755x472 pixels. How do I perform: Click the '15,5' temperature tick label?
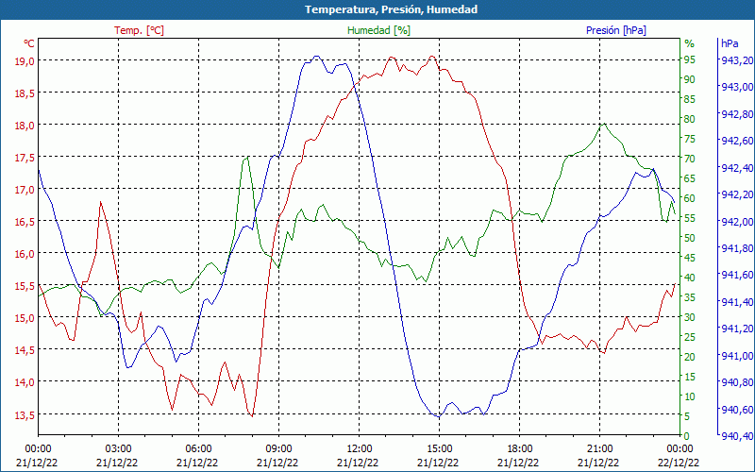(x=25, y=286)
